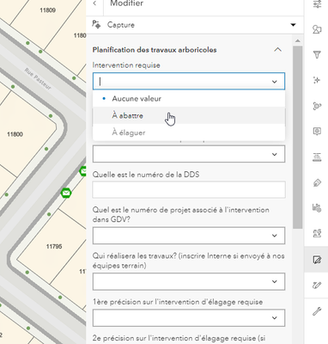The image size is (328, 344).
Task: Click the Capture label text
Action: pyautogui.click(x=121, y=25)
